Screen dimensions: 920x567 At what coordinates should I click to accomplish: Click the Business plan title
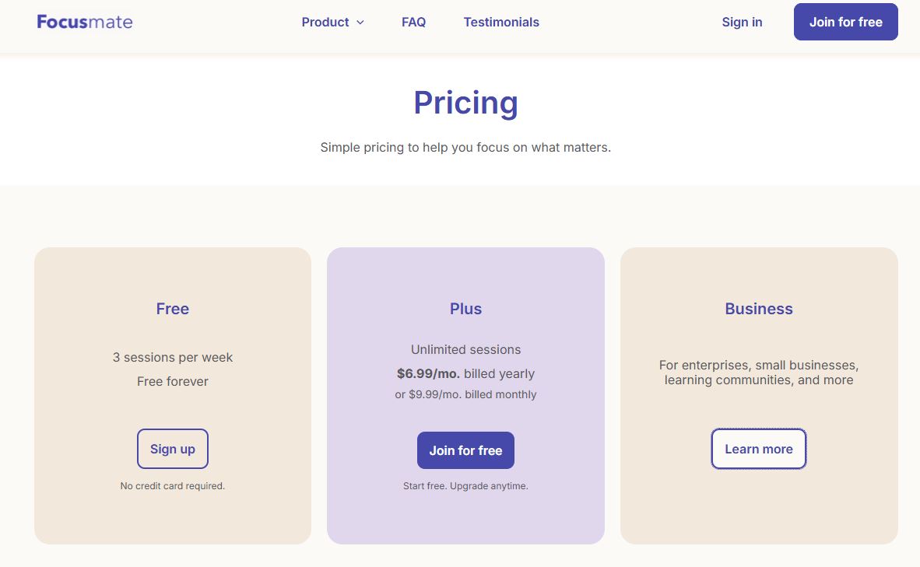[x=758, y=309]
